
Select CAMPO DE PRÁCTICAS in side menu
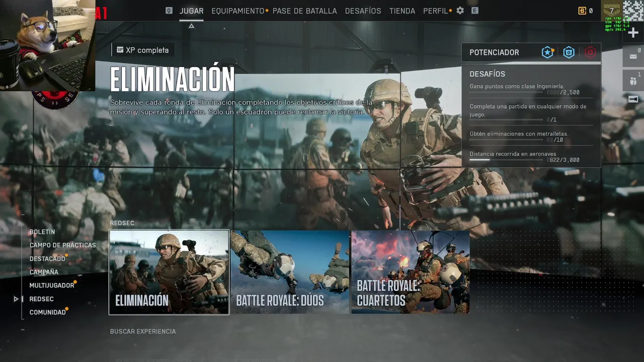pyautogui.click(x=62, y=245)
